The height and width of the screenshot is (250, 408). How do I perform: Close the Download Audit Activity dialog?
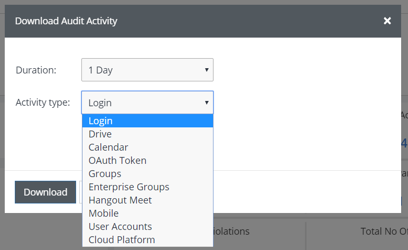pos(387,21)
